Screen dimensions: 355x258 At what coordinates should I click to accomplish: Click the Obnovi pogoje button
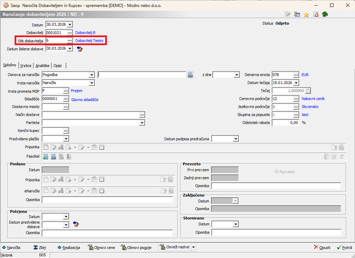coord(136,247)
